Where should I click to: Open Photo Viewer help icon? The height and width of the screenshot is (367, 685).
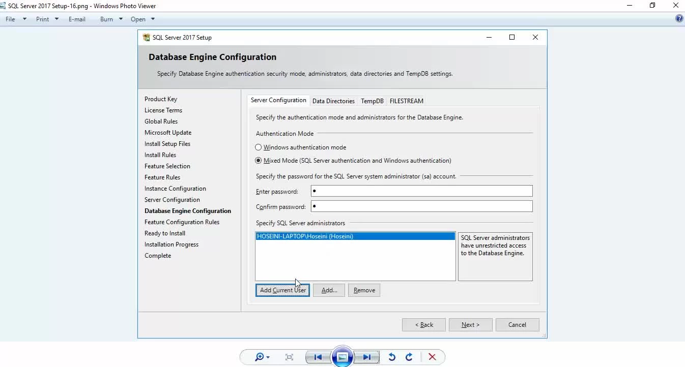pos(679,19)
